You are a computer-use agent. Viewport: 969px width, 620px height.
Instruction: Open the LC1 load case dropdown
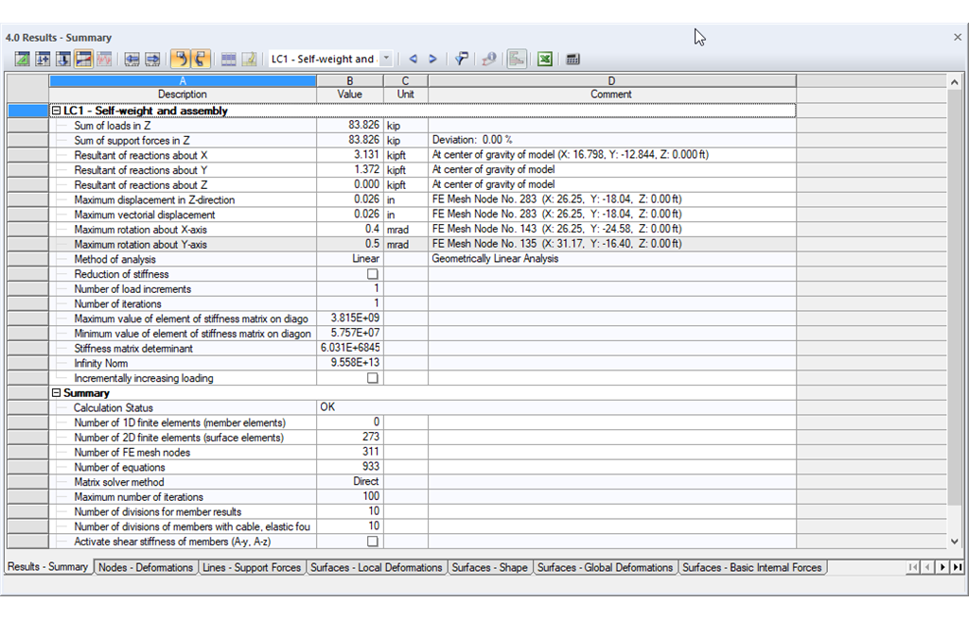(x=386, y=60)
